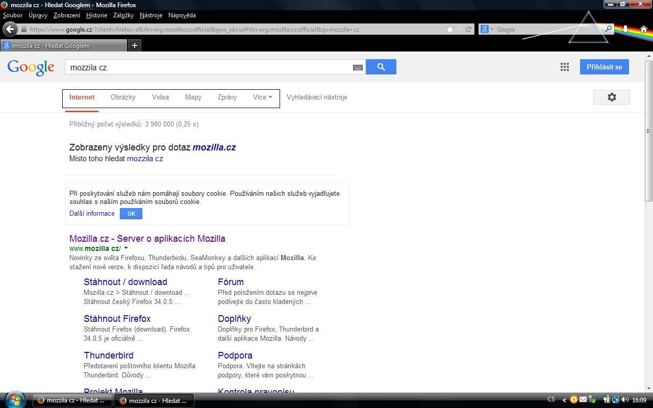Click the blue Google search magnifier button
This screenshot has width=653, height=408.
pyautogui.click(x=381, y=67)
